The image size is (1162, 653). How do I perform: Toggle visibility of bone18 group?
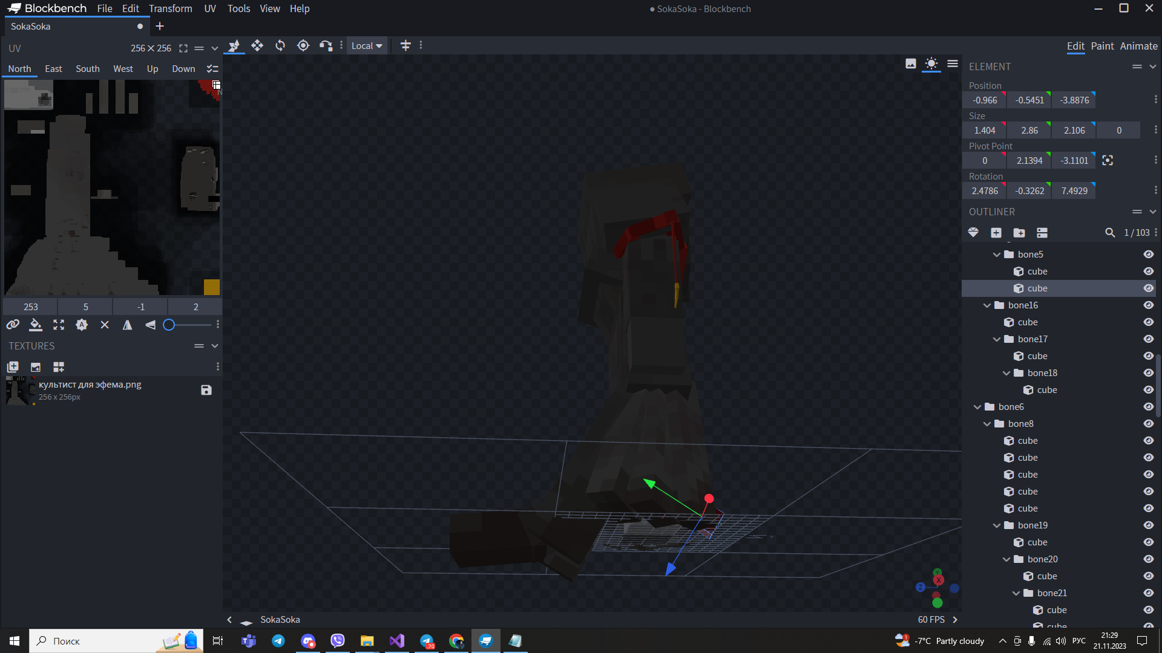point(1149,373)
